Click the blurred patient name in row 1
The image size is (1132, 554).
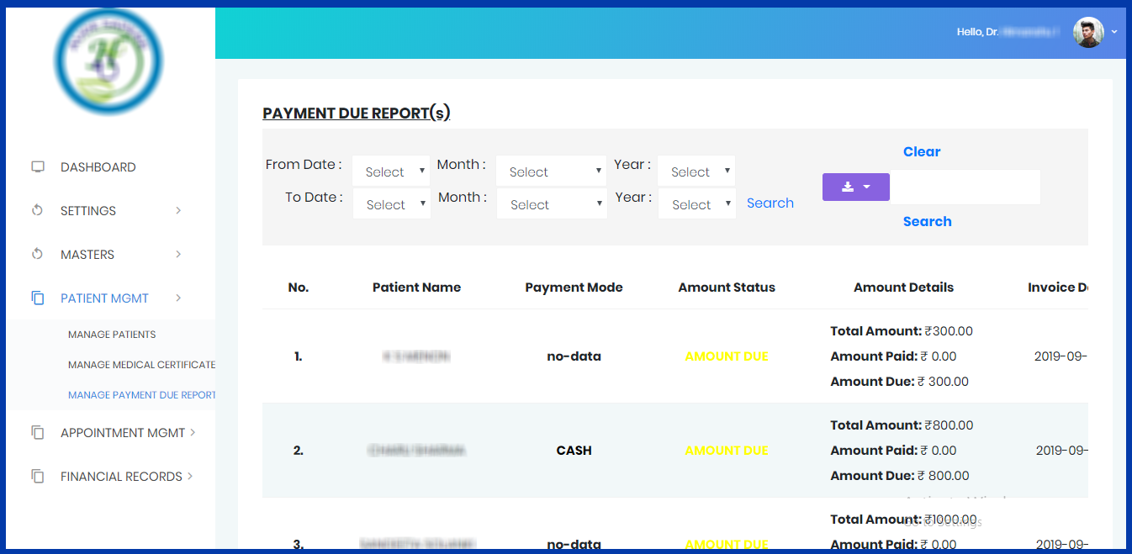point(416,356)
